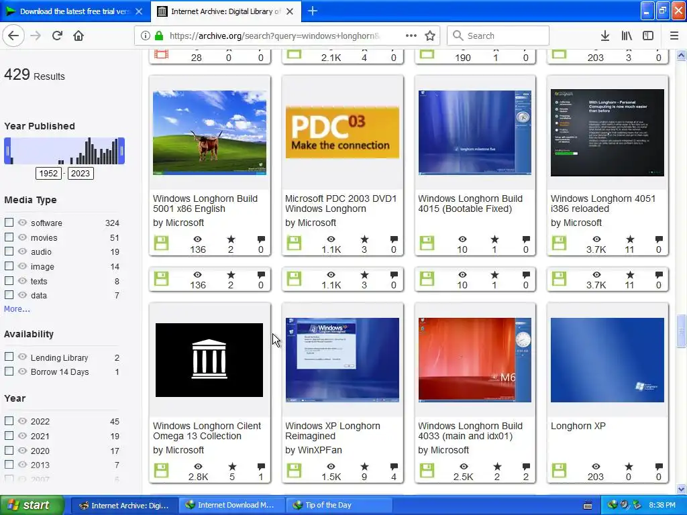Click favorites star on PDC 2003 DVD1 card
Image resolution: width=687 pixels, height=515 pixels.
(x=364, y=239)
